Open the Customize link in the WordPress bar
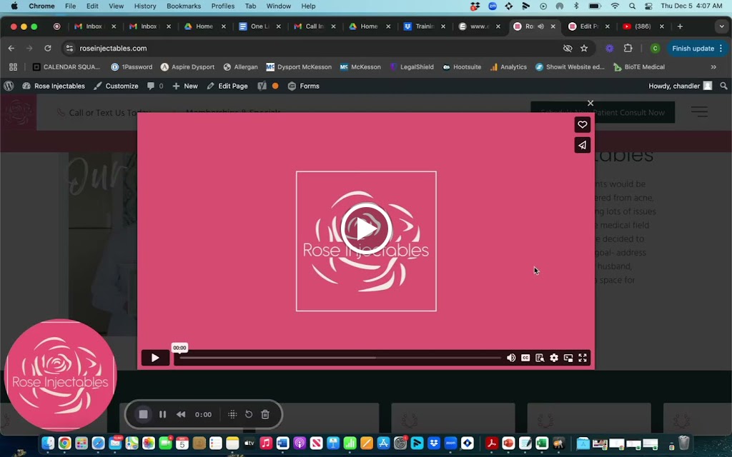The height and width of the screenshot is (457, 732). click(x=116, y=86)
